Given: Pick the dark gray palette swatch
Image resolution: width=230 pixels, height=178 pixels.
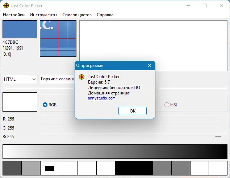Looking at the screenshot, I should coord(12,168).
